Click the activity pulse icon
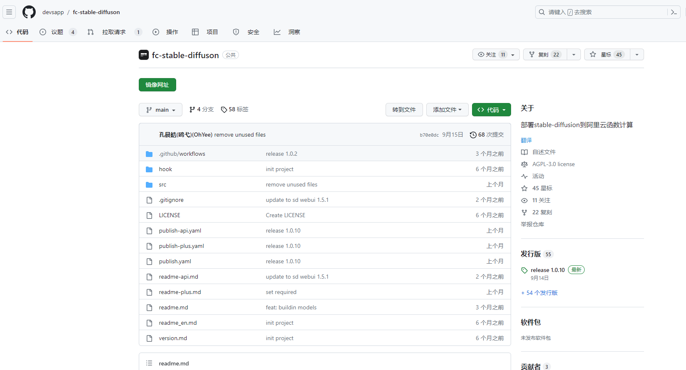This screenshot has width=686, height=370. pyautogui.click(x=524, y=176)
